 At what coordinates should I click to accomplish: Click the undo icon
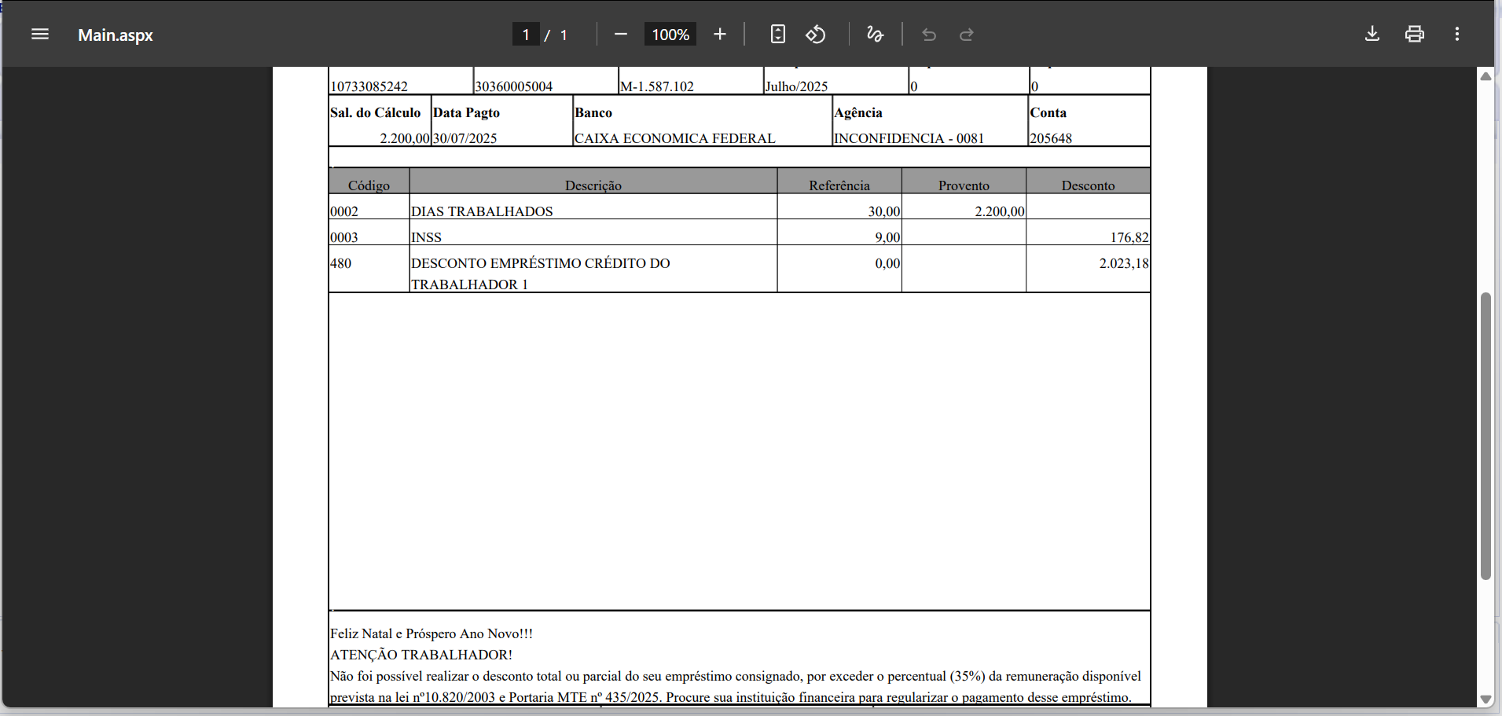click(929, 34)
